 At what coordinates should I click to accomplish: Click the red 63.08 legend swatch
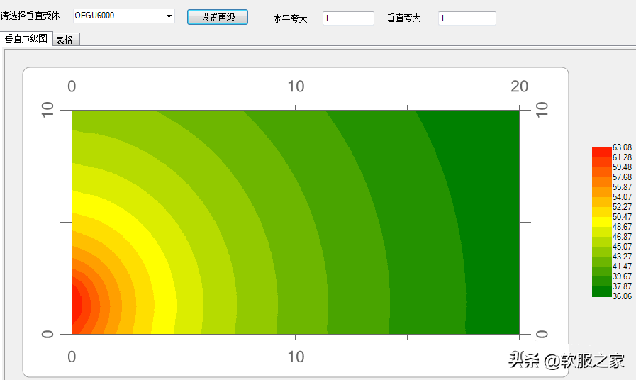[601, 152]
